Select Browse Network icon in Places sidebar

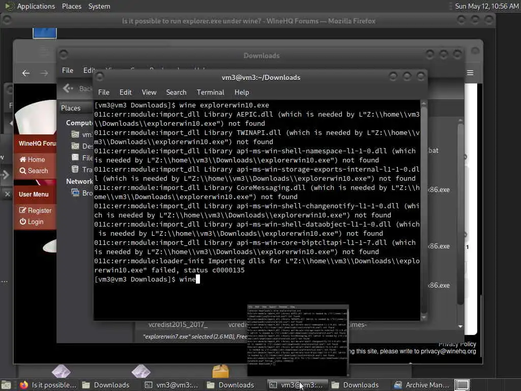[75, 192]
